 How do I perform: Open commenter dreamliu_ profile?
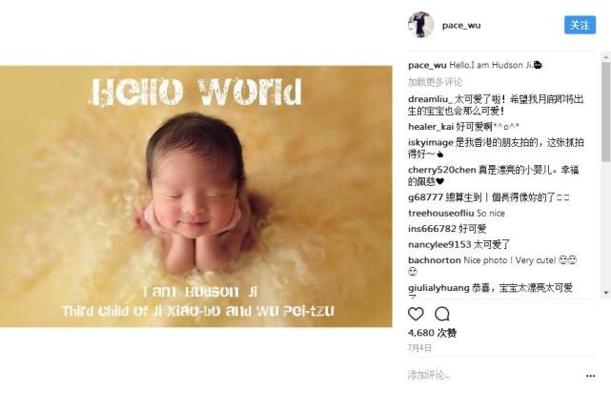tap(430, 99)
